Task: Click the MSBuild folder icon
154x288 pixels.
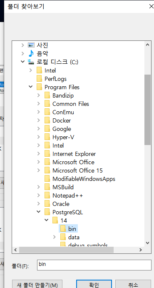Action: click(x=47, y=187)
